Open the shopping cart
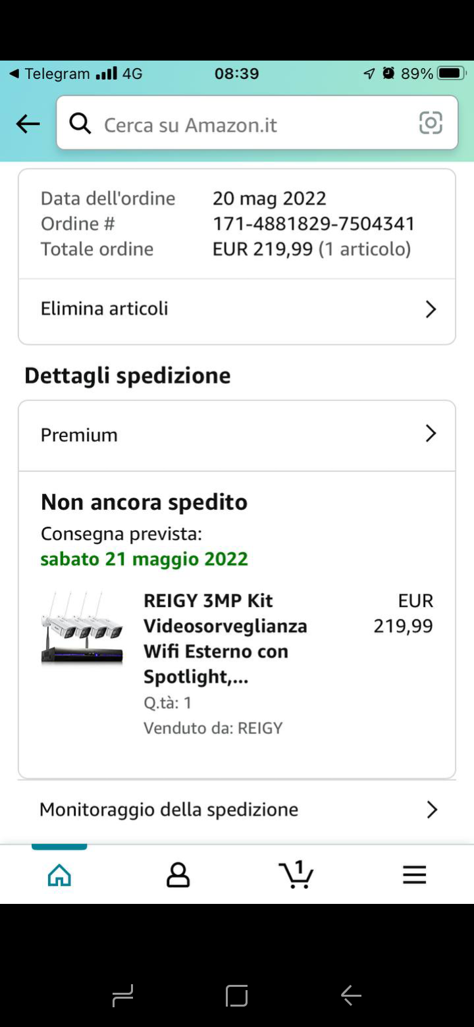This screenshot has width=474, height=1027. click(x=296, y=875)
